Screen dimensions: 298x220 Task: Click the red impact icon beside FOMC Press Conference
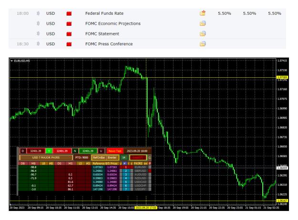69,44
